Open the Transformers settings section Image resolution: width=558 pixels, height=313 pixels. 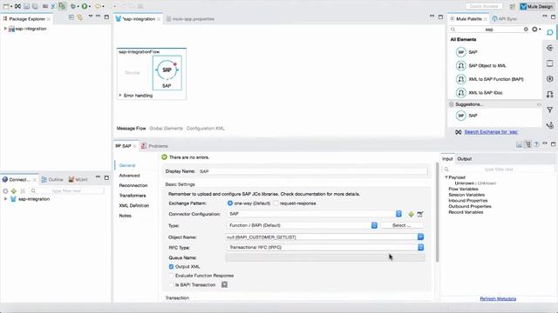(133, 196)
